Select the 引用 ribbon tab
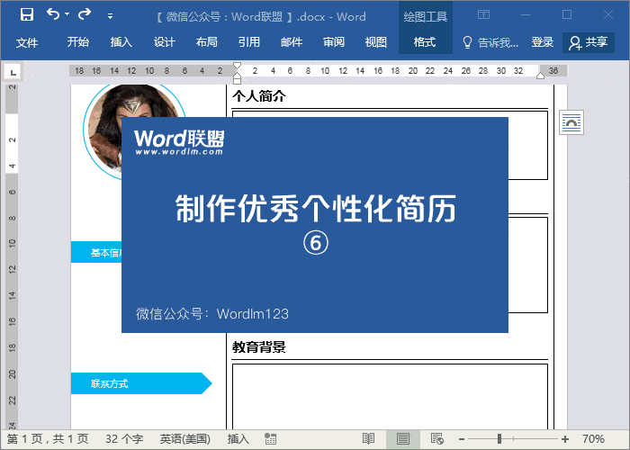Viewport: 630px width, 450px height. 248,41
